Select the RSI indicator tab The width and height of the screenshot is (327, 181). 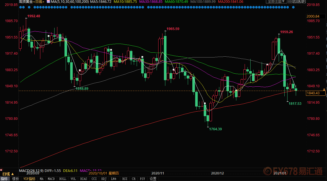(125, 179)
